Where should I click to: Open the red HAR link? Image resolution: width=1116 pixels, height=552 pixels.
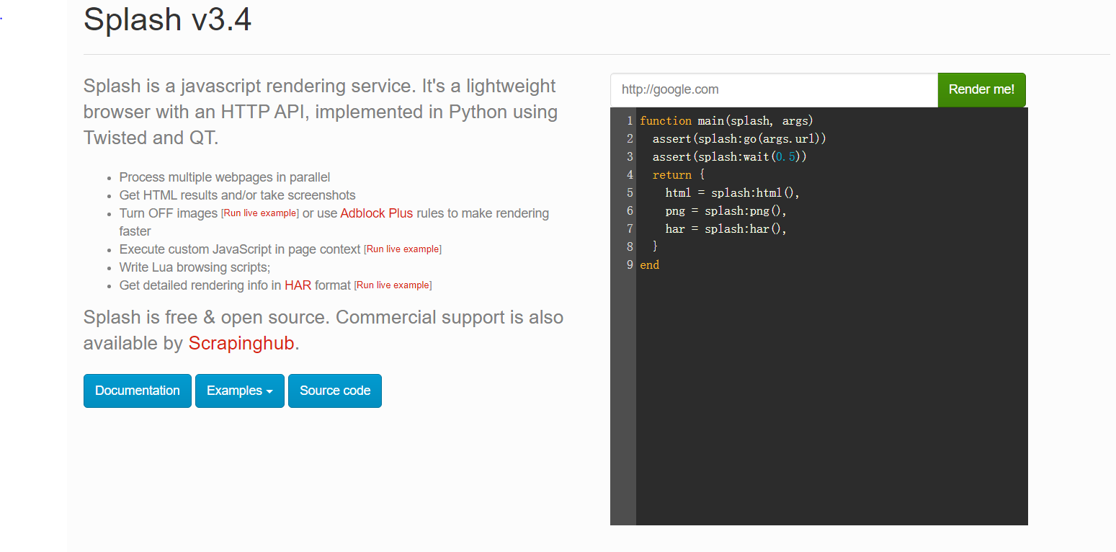pyautogui.click(x=298, y=285)
